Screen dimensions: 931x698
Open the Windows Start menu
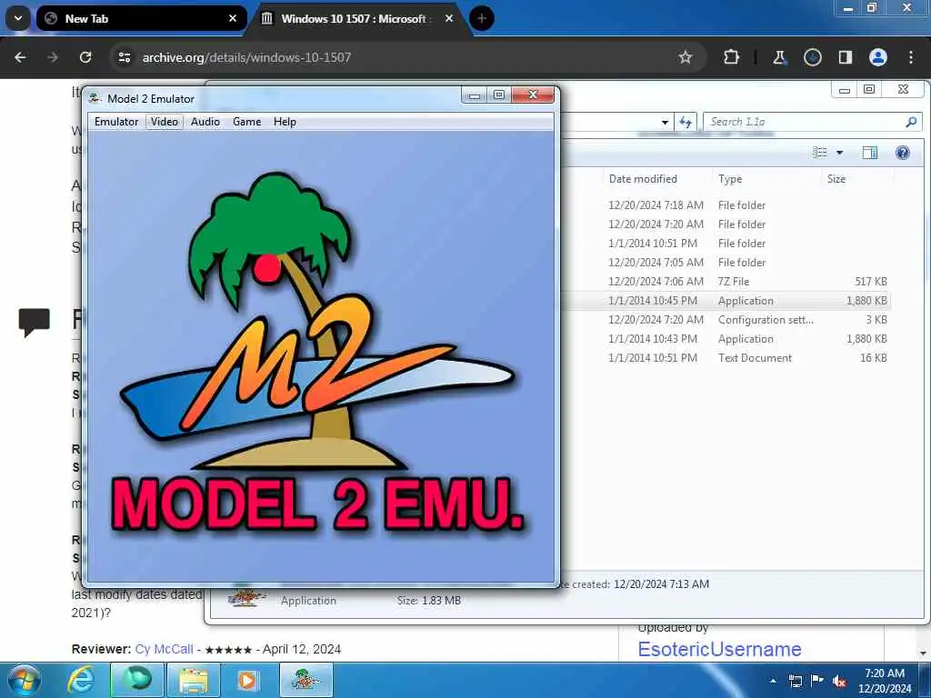[24, 680]
